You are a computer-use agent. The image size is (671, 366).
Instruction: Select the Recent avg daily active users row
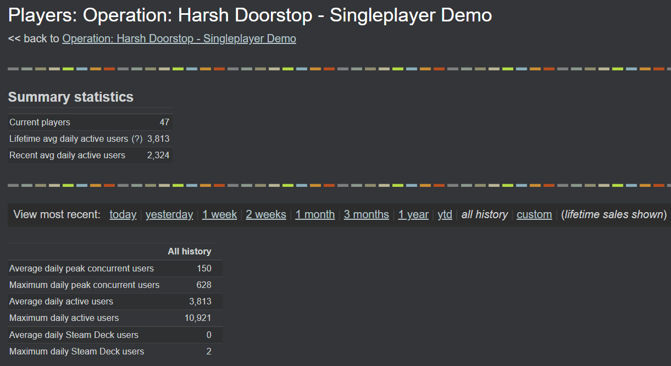[67, 155]
